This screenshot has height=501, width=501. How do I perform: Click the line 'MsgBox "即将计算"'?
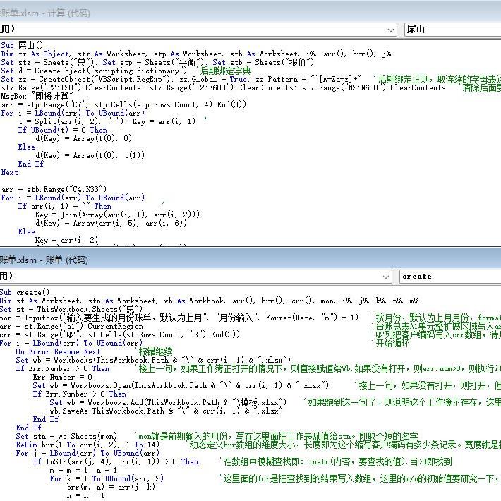(37, 96)
